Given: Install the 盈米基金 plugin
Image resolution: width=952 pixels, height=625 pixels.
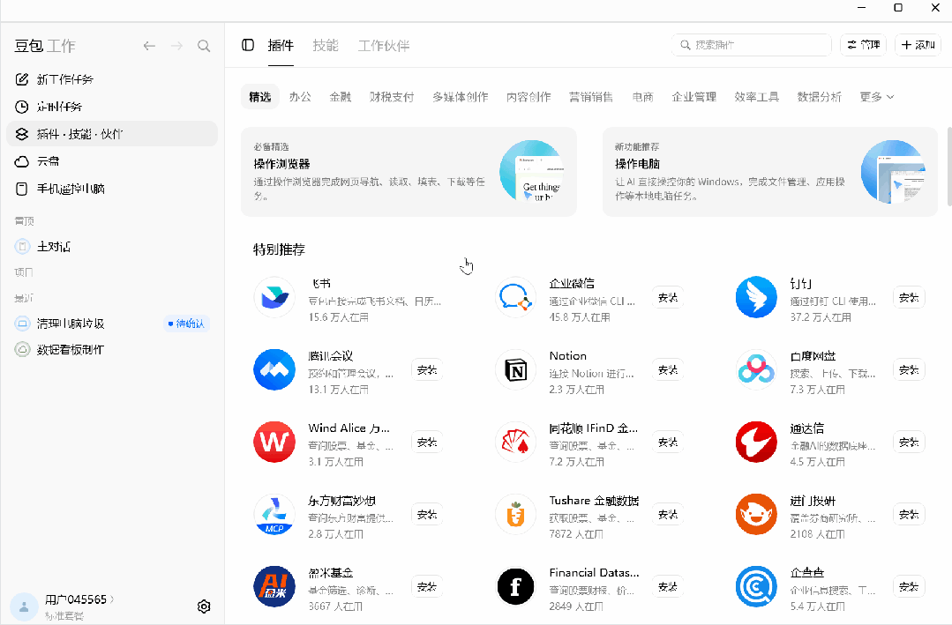Looking at the screenshot, I should tap(427, 587).
